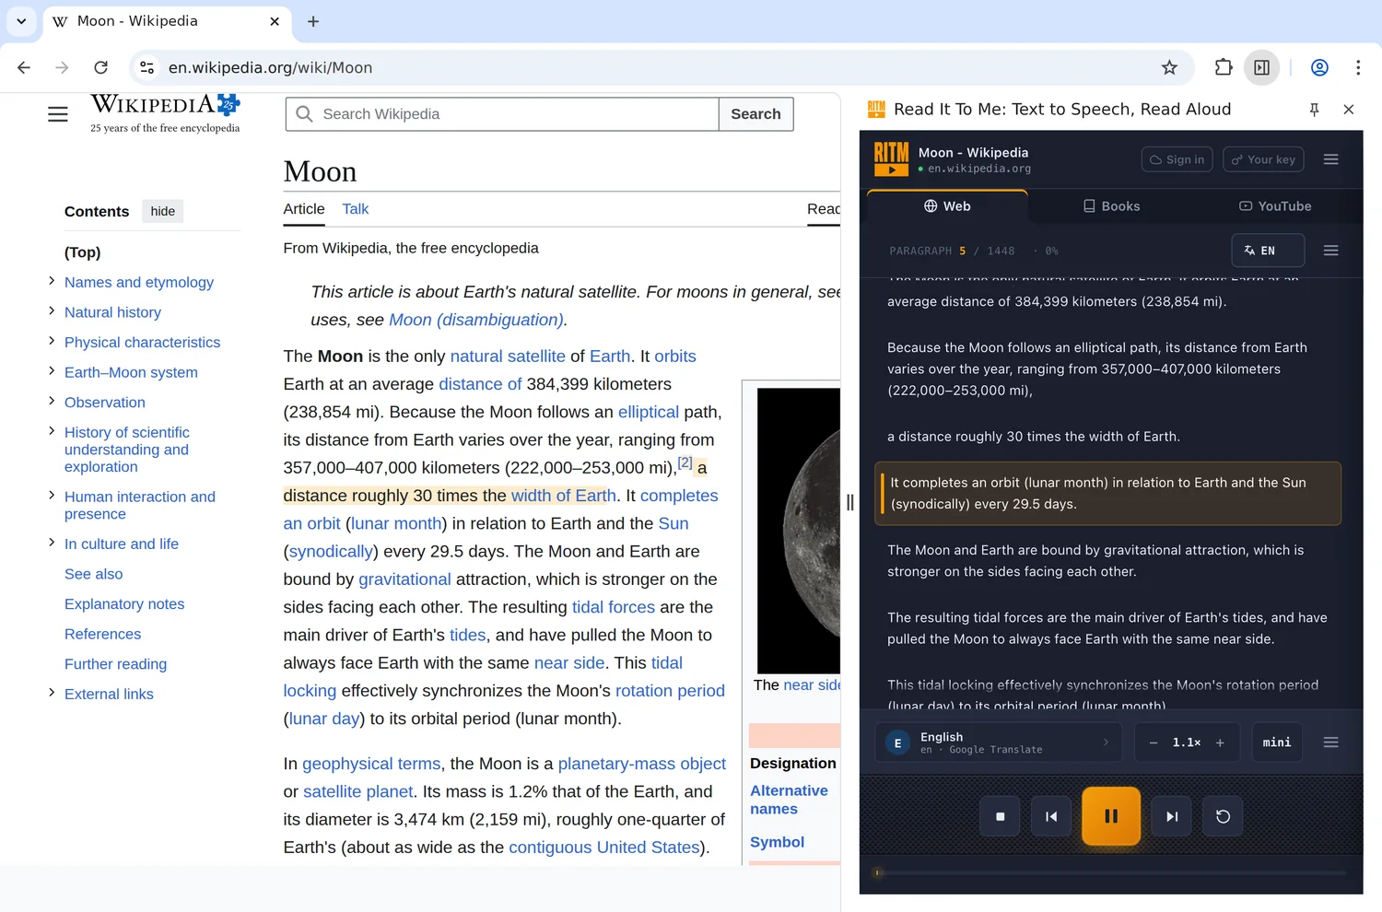Open Chrome profile icon
Viewport: 1382px width, 912px height.
1319,67
